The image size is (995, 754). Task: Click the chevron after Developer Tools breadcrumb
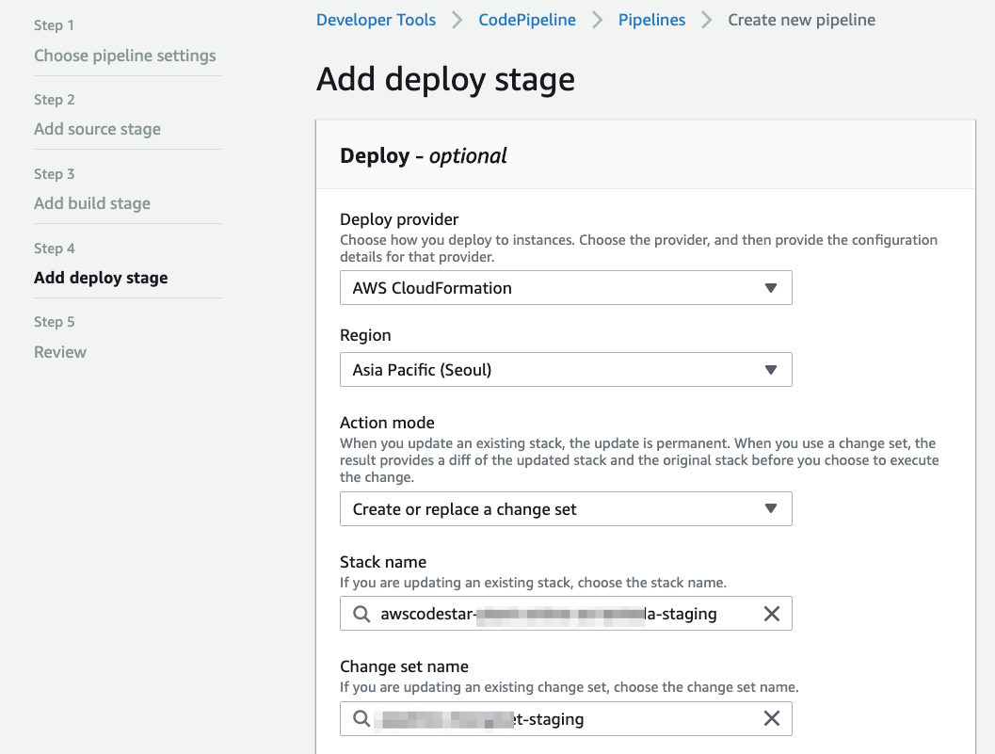[x=457, y=21]
